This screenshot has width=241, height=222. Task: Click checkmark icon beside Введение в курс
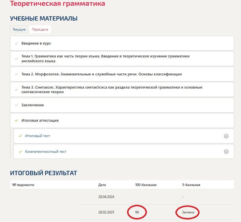click(16, 43)
